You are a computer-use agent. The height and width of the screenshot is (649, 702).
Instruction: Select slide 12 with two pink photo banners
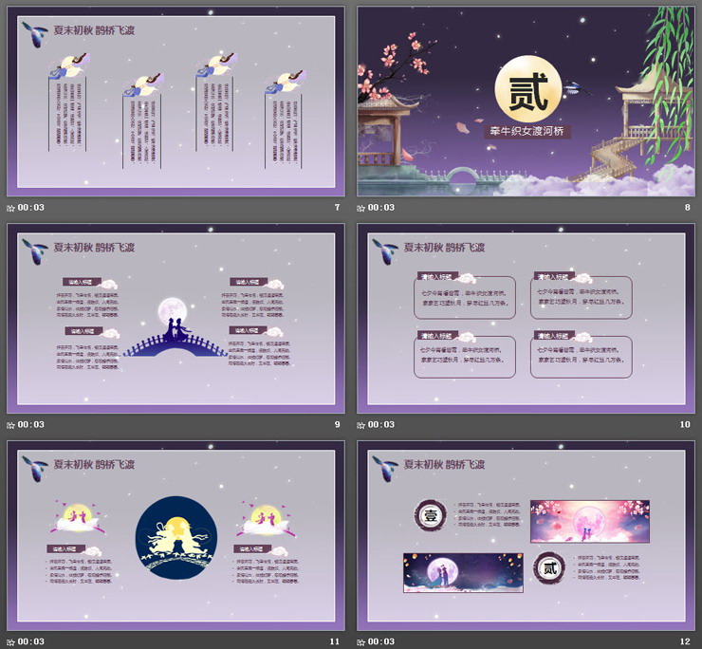[x=525, y=535]
